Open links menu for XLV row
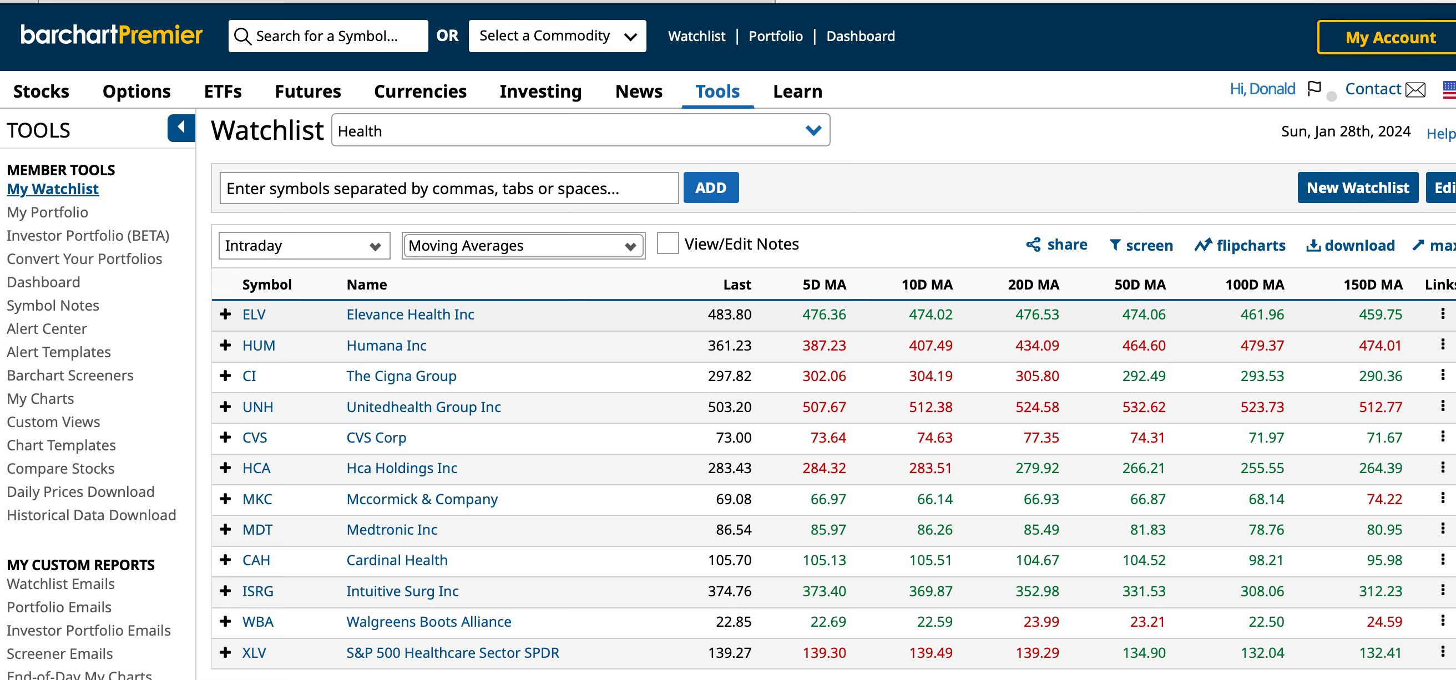The image size is (1456, 680). point(1443,652)
